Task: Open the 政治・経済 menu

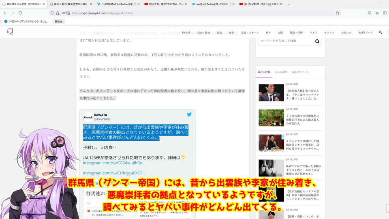Action: (x=204, y=32)
